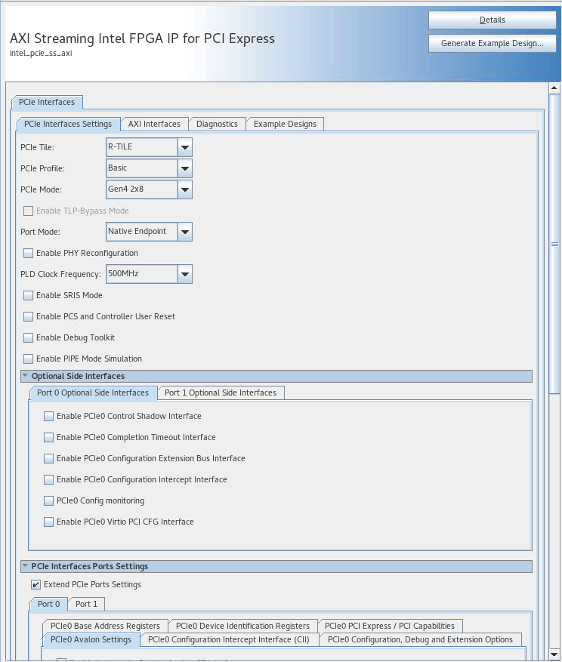This screenshot has width=562, height=662.
Task: Open the PCIe Profile dropdown arrow
Action: pyautogui.click(x=184, y=168)
